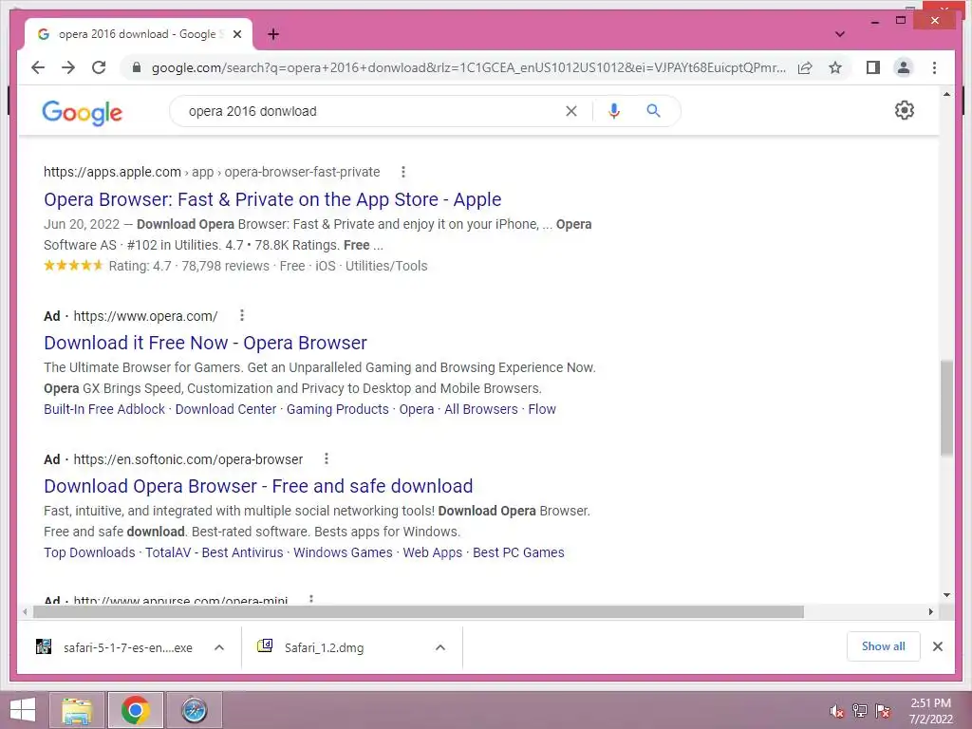The height and width of the screenshot is (729, 972).
Task: Open the taskbar clock showing 2:51 PM
Action: point(930,710)
